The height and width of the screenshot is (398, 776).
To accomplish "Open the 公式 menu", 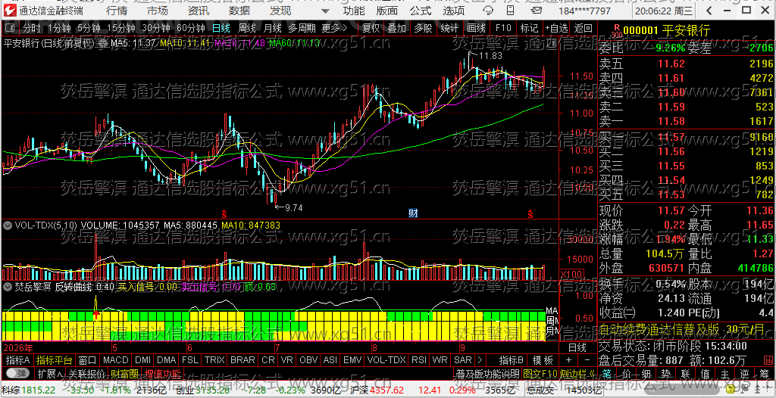I will tap(421, 11).
